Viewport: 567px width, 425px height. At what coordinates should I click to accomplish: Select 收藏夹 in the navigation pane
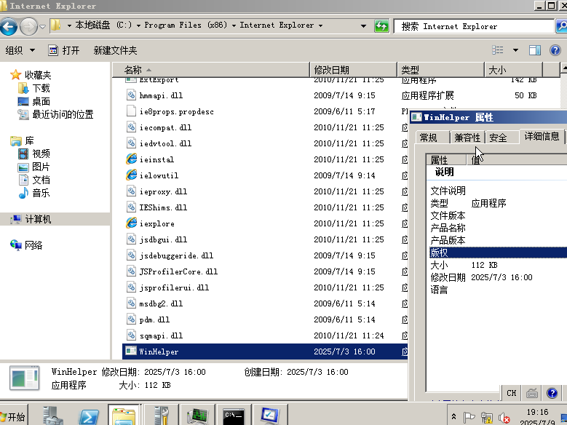38,75
